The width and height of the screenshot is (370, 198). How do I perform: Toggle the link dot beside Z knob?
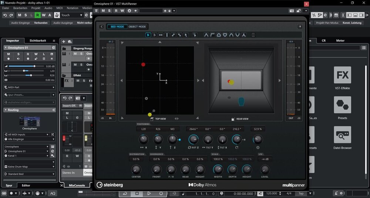[x=179, y=140]
